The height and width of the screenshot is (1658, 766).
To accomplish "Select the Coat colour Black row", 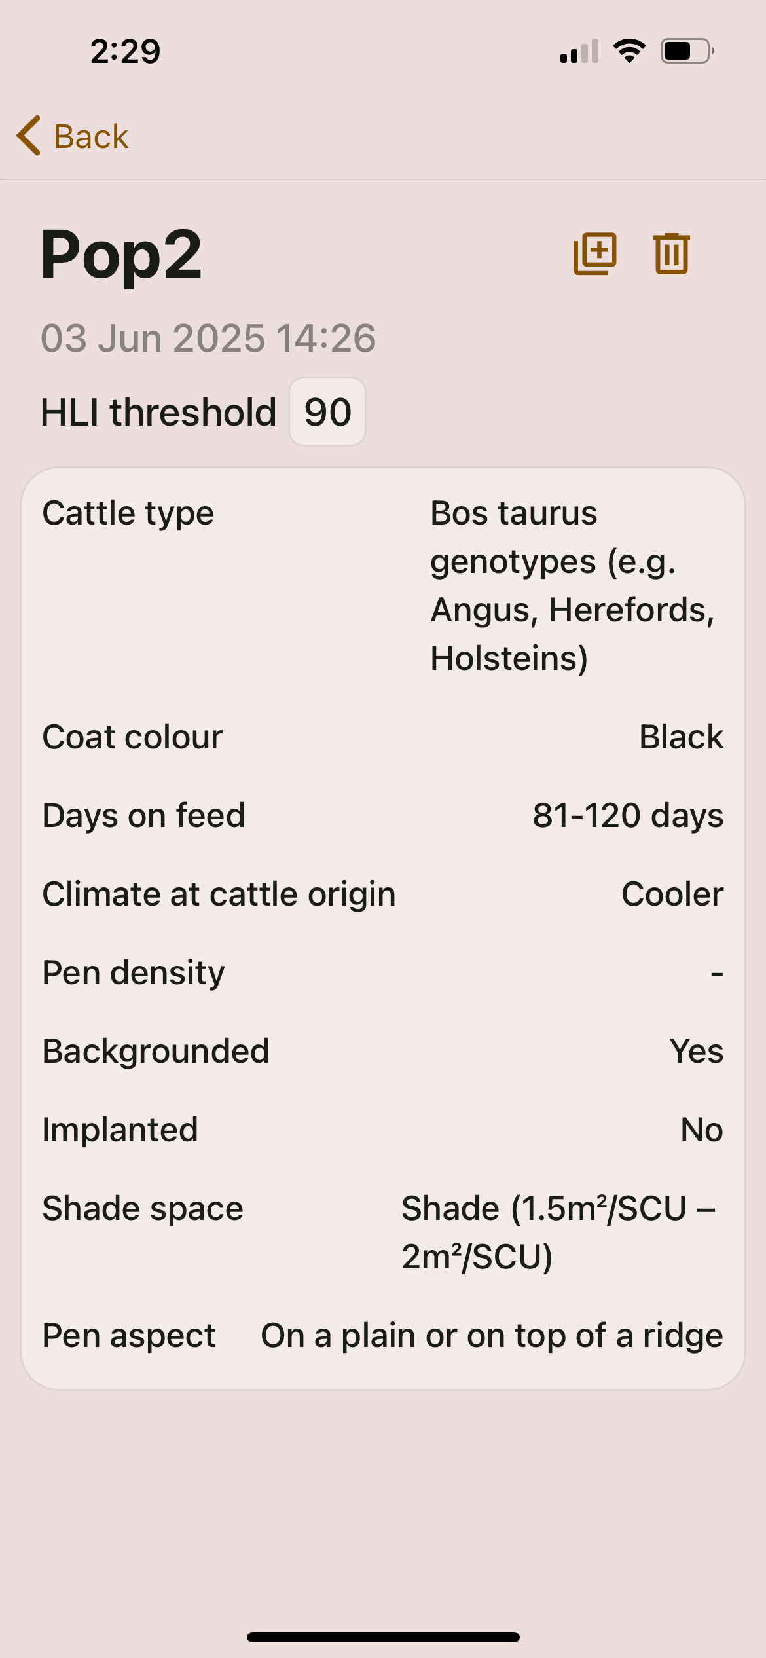I will coord(383,737).
